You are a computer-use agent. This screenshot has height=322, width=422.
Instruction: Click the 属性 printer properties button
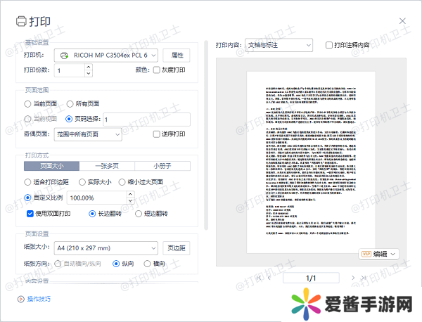(x=177, y=55)
